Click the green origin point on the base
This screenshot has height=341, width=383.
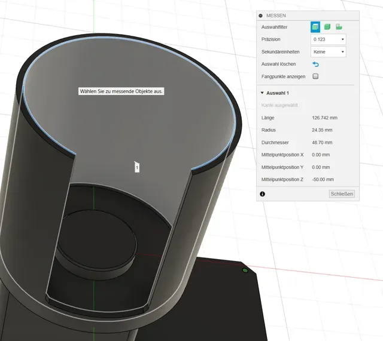[245, 271]
